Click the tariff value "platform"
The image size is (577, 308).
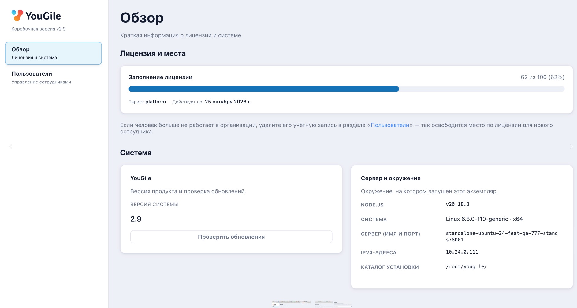[x=156, y=102]
